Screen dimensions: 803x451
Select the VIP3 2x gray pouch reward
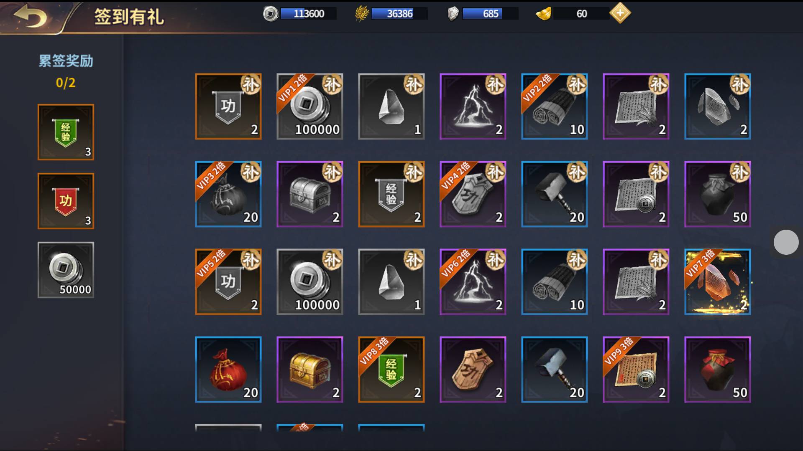[x=228, y=194]
